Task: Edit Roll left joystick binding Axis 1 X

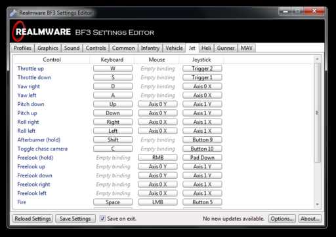Action: 202,131
